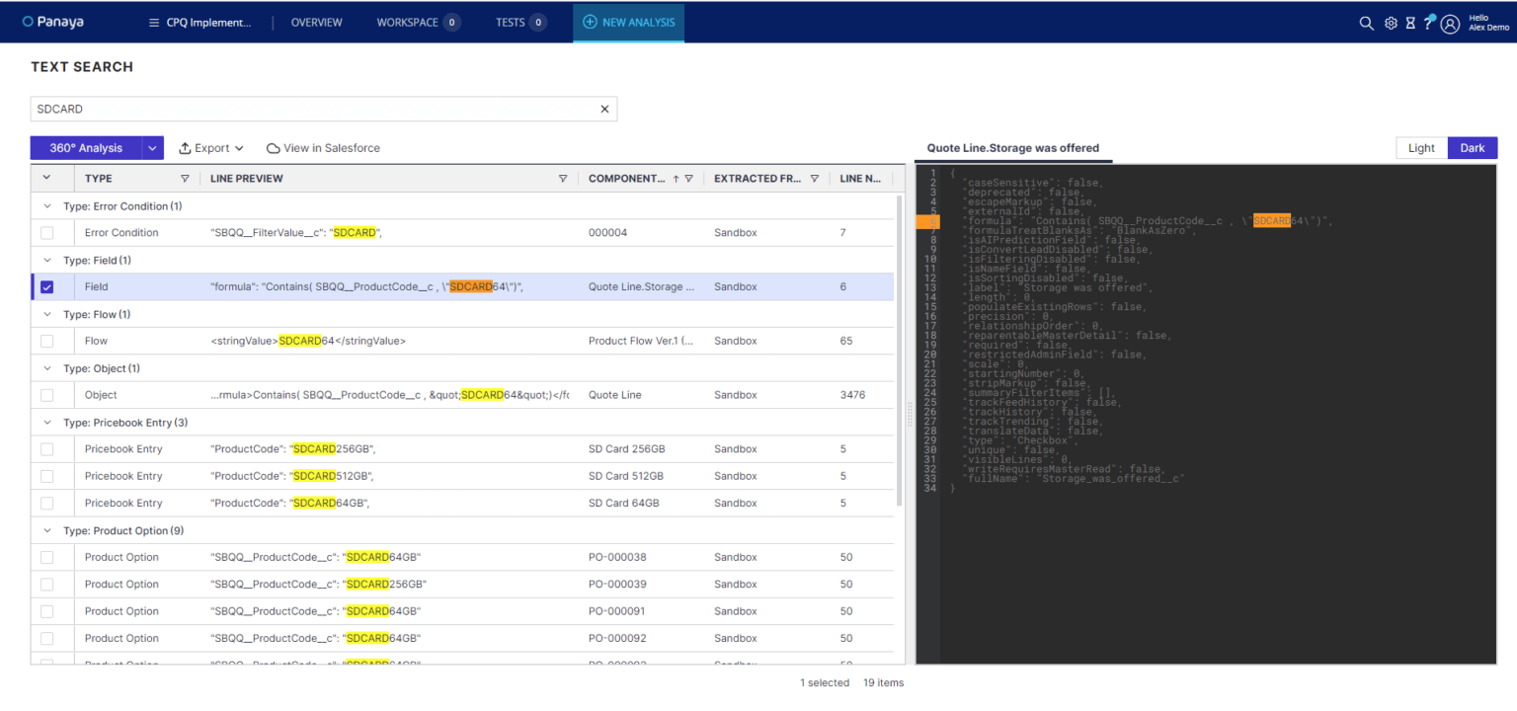Check the SD Card 256GB row checkbox
Image resolution: width=1517 pixels, height=711 pixels.
46,449
